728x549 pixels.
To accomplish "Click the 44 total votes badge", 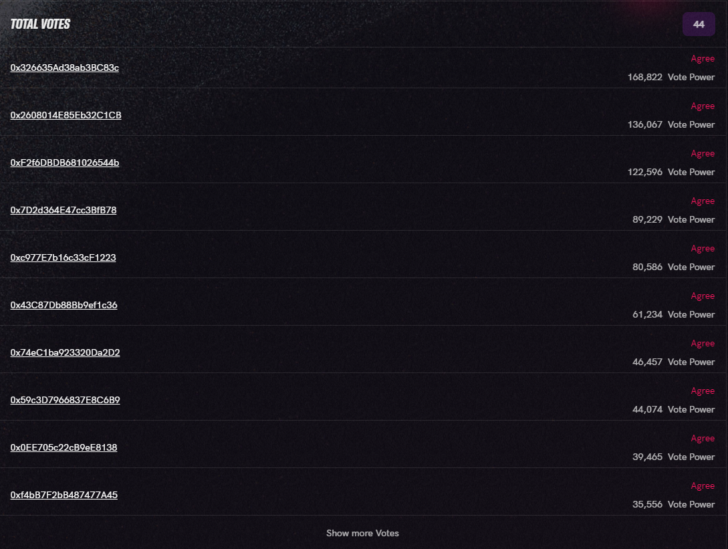I will pyautogui.click(x=699, y=24).
